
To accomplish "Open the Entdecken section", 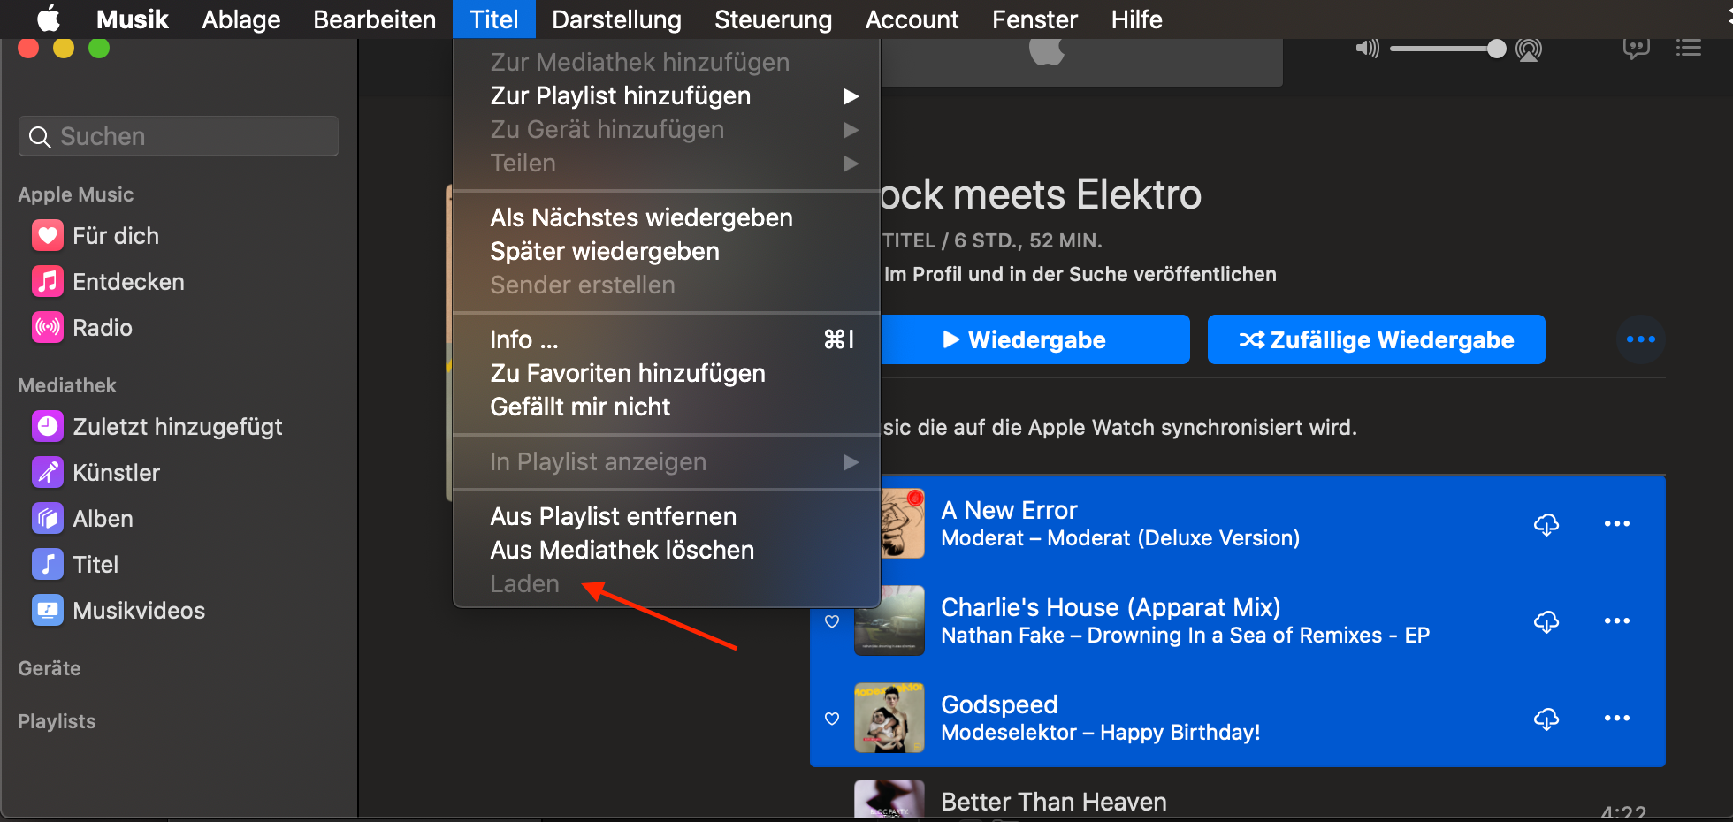I will pos(108,282).
